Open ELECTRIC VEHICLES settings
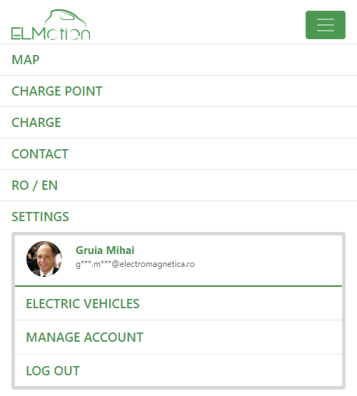The width and height of the screenshot is (357, 396). [x=178, y=303]
